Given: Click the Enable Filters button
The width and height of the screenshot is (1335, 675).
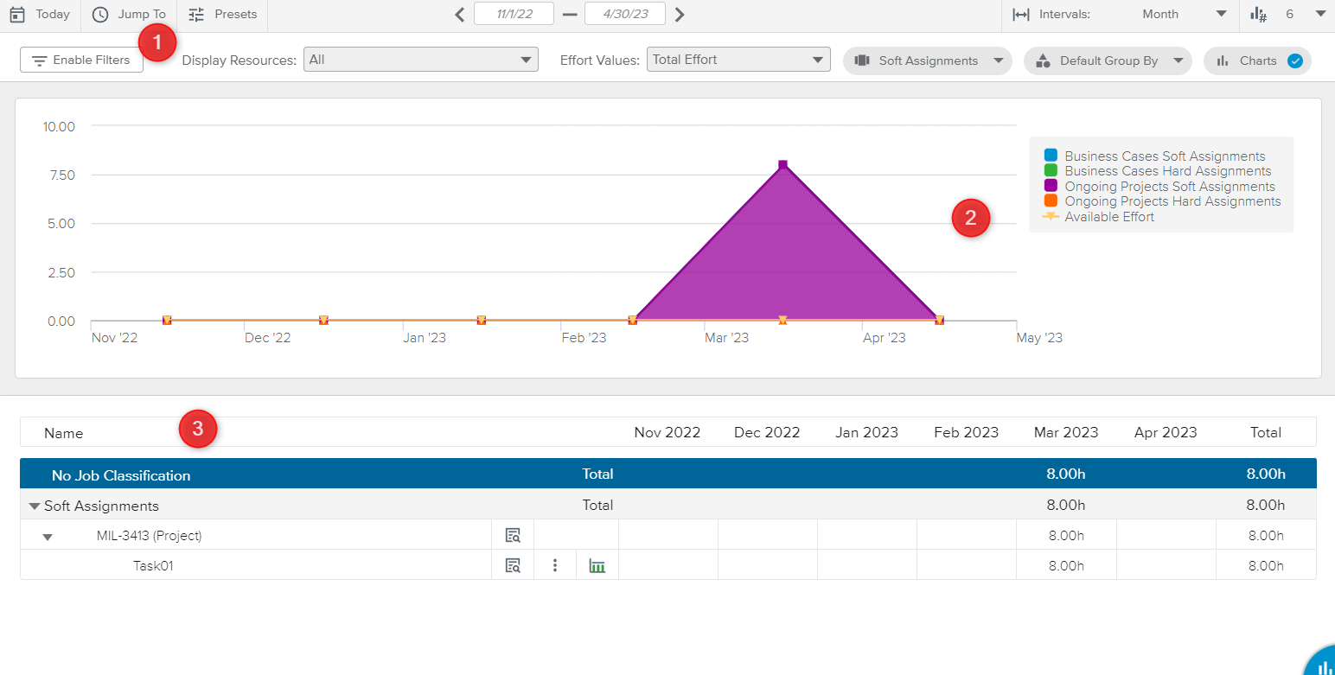Looking at the screenshot, I should coord(81,60).
